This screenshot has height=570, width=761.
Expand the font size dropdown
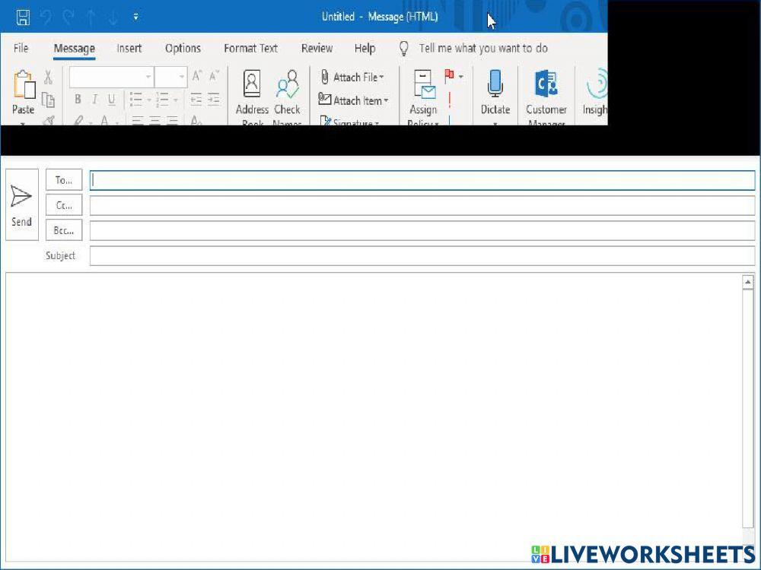tap(181, 77)
